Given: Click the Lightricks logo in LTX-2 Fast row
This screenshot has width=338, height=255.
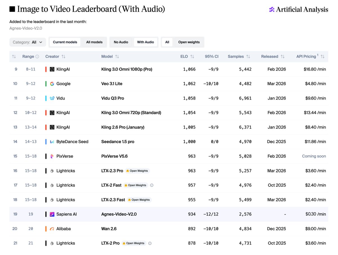Looking at the screenshot, I should 52,185.
